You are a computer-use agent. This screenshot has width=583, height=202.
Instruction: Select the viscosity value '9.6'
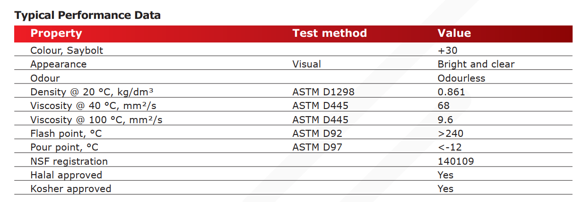click(x=445, y=120)
